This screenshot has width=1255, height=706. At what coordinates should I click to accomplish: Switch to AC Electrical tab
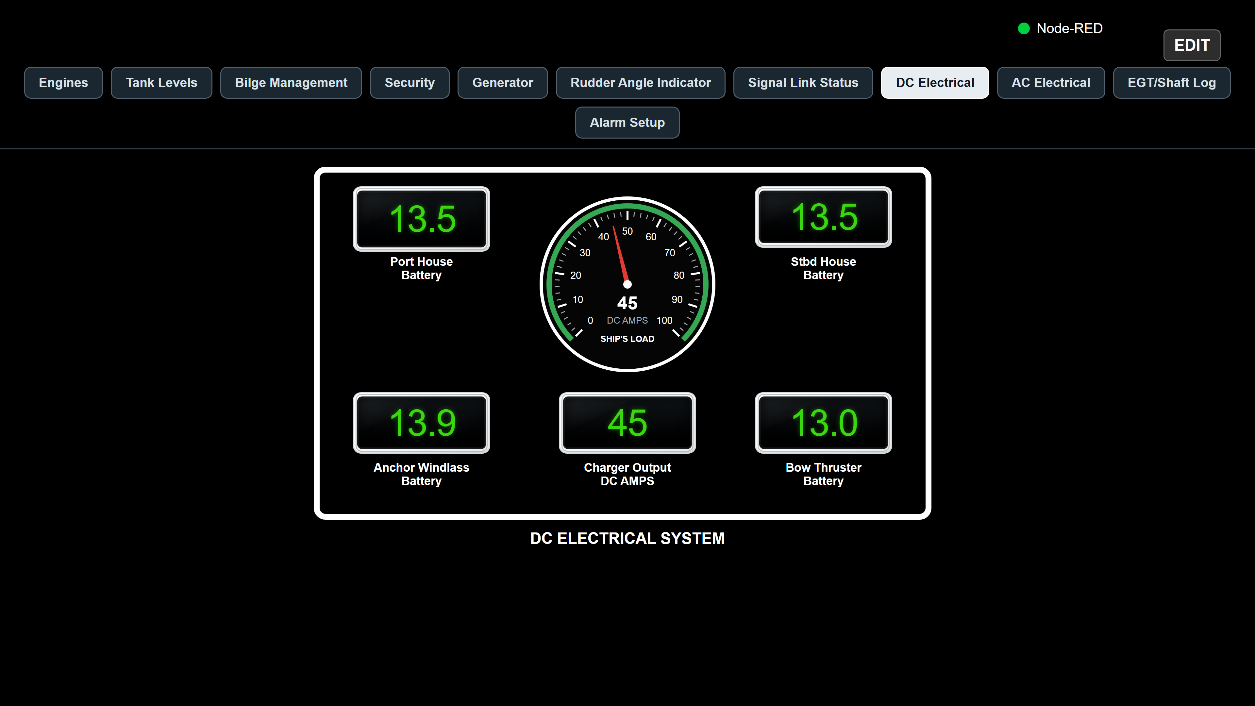click(1051, 83)
